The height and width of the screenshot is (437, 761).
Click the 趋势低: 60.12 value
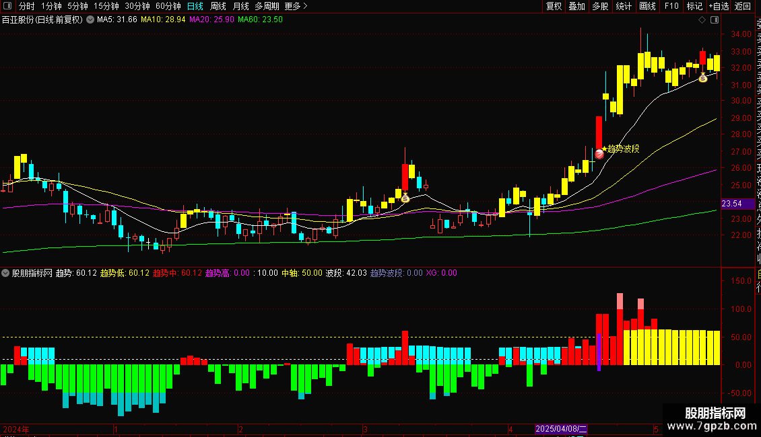(125, 273)
